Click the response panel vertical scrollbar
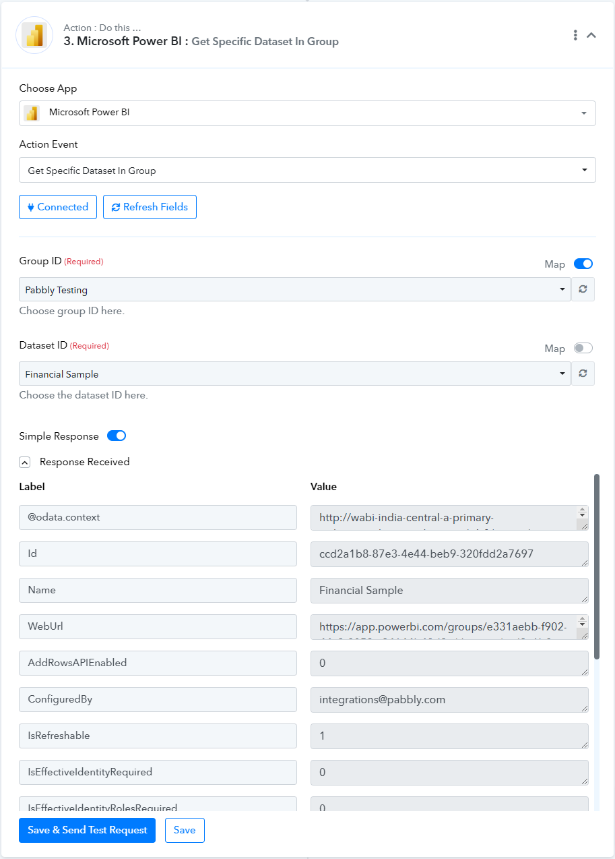Viewport: 615px width, 859px height. 597,566
